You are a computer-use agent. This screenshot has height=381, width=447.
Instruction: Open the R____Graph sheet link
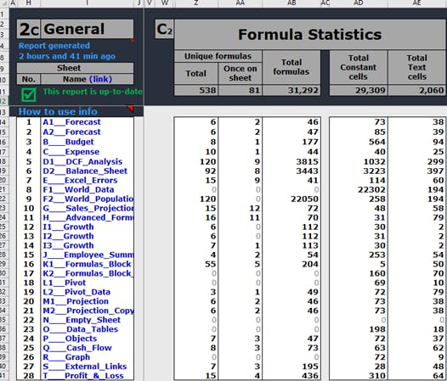tap(66, 357)
